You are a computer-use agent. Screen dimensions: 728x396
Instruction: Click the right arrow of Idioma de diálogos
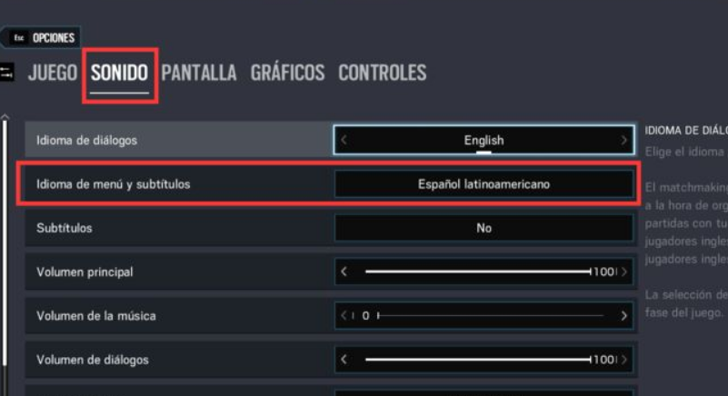623,140
